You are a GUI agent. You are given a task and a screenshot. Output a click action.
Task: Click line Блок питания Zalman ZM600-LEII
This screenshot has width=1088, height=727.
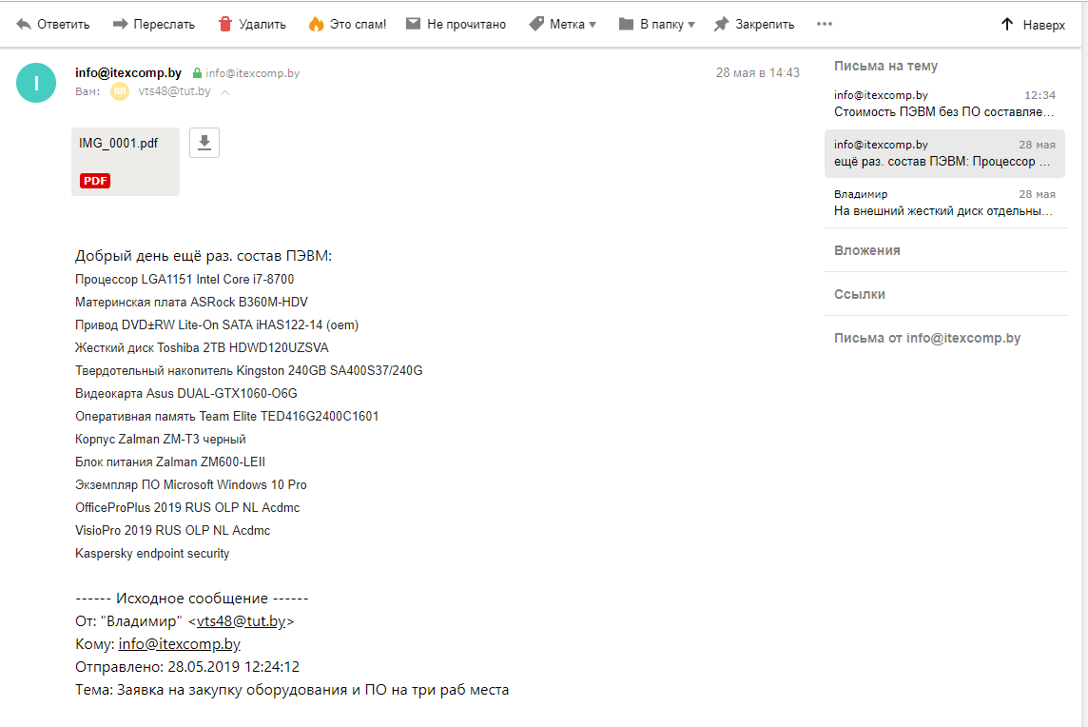click(170, 462)
